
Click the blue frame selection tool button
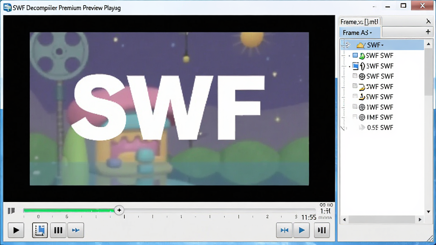point(40,230)
